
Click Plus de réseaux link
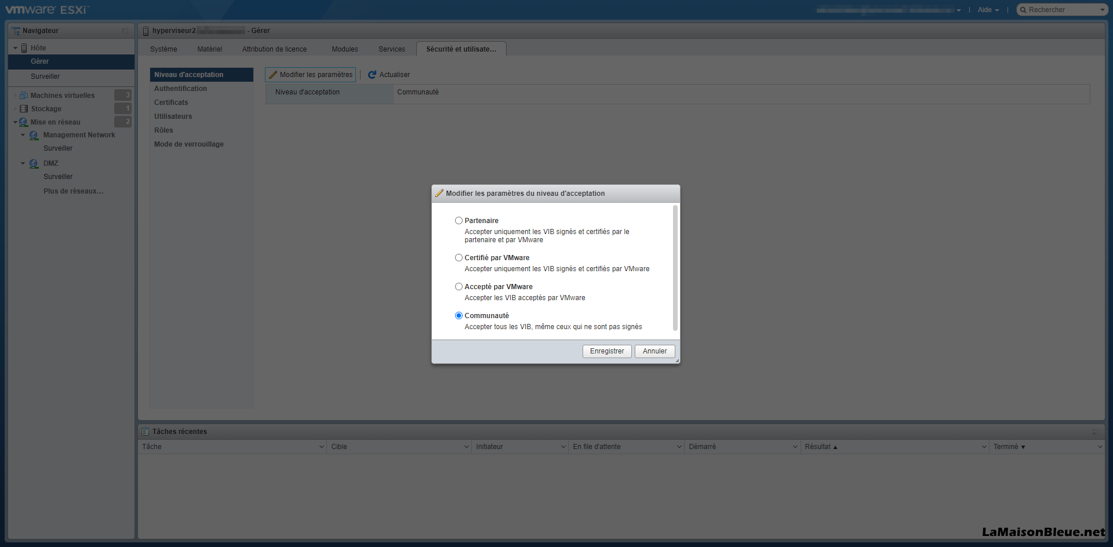(74, 191)
